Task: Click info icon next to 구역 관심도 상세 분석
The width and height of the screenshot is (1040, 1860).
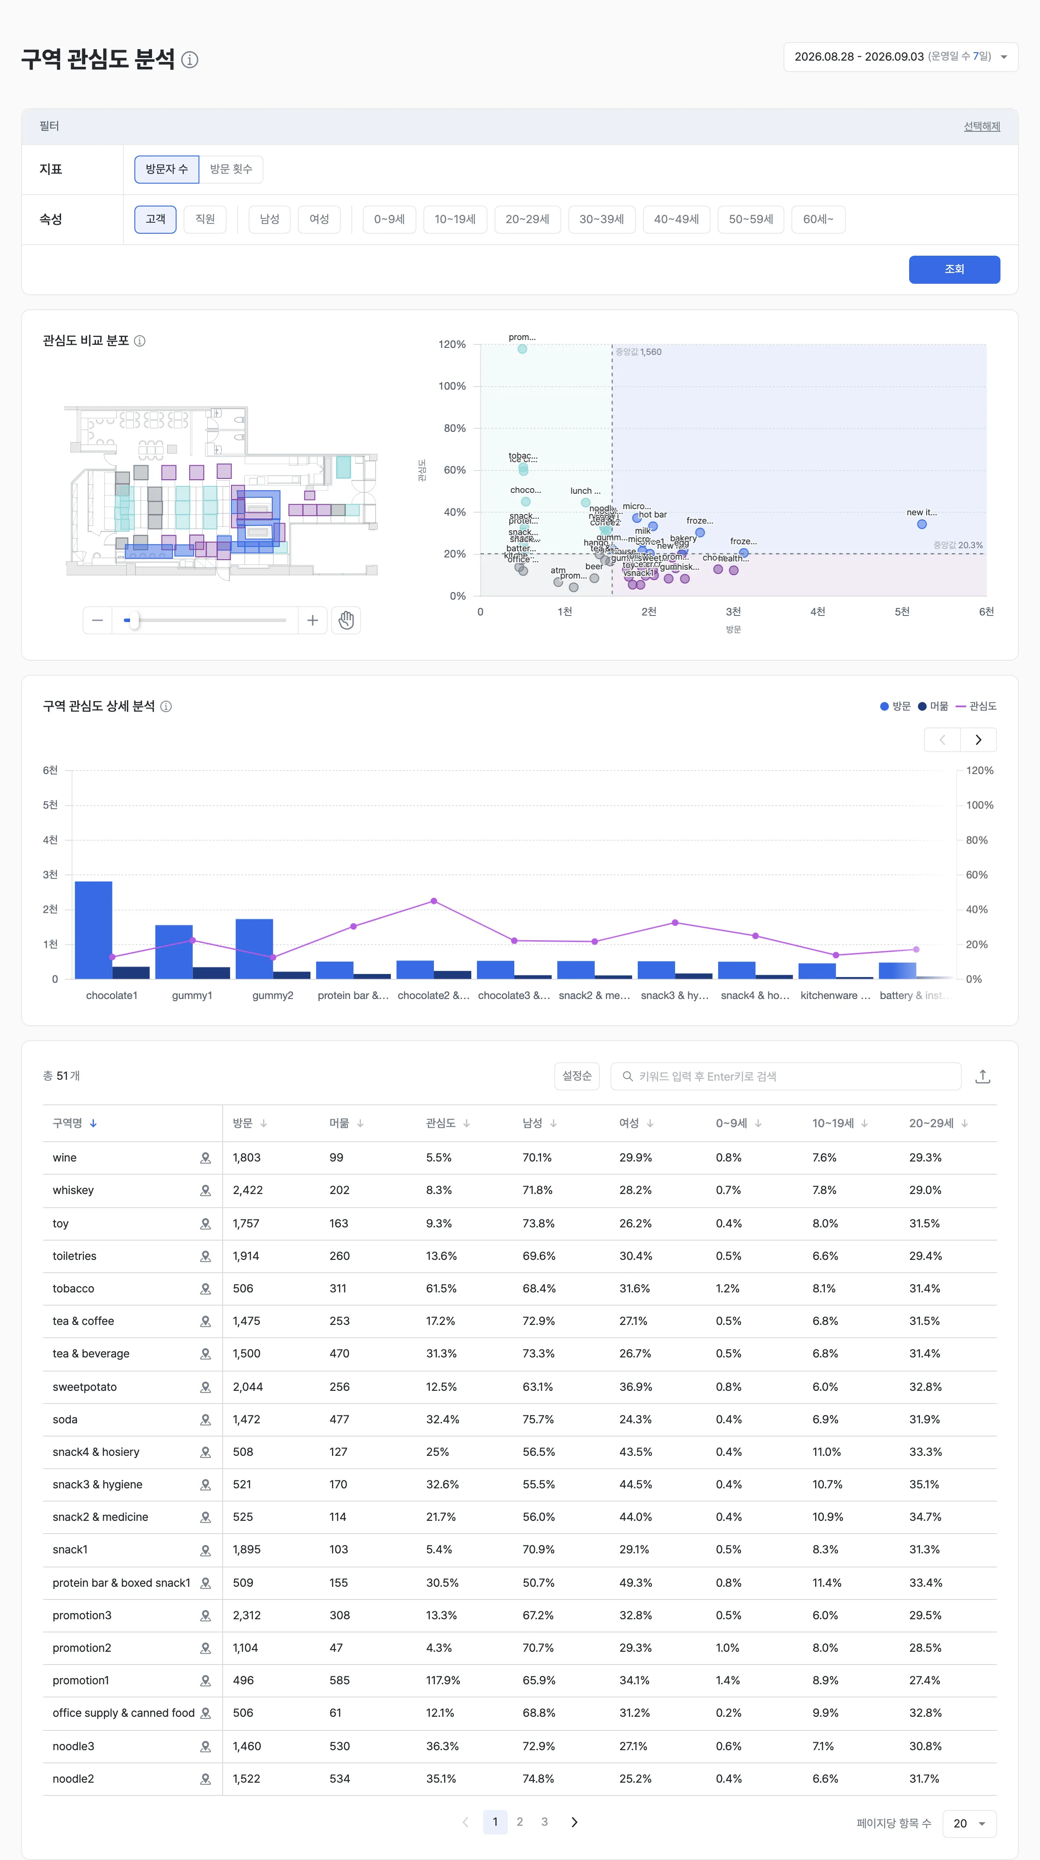Action: (166, 706)
